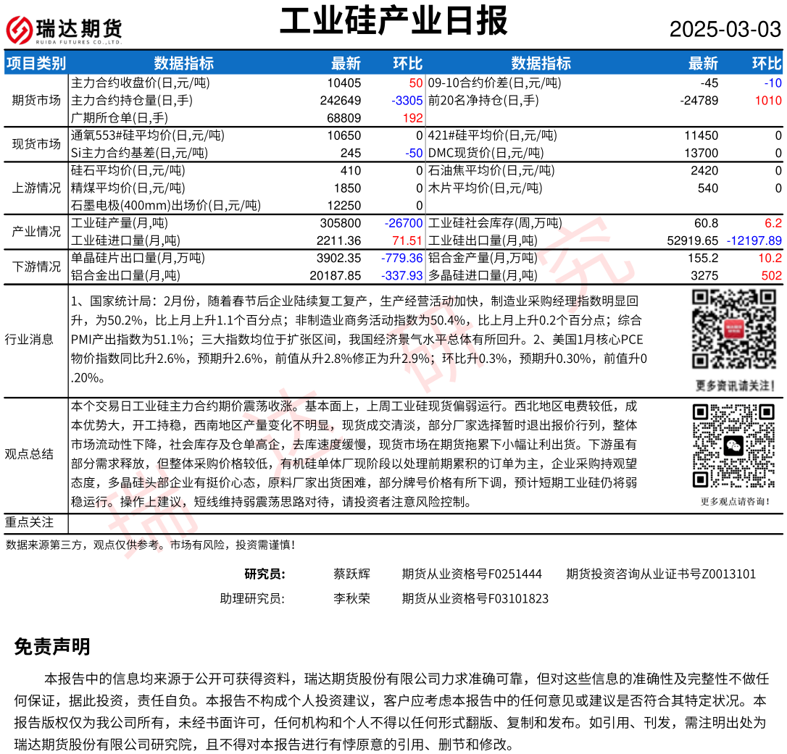Click researcher name 蔡跃辉
The image size is (787, 754).
coord(351,574)
